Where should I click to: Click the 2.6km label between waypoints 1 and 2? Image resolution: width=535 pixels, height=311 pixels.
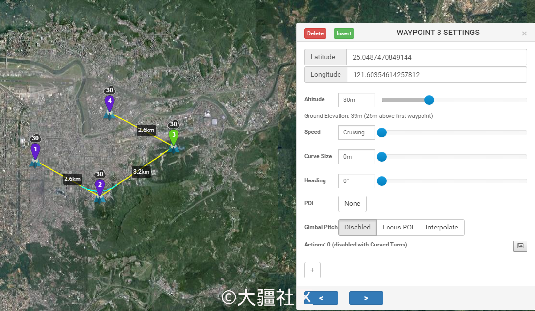tap(72, 179)
